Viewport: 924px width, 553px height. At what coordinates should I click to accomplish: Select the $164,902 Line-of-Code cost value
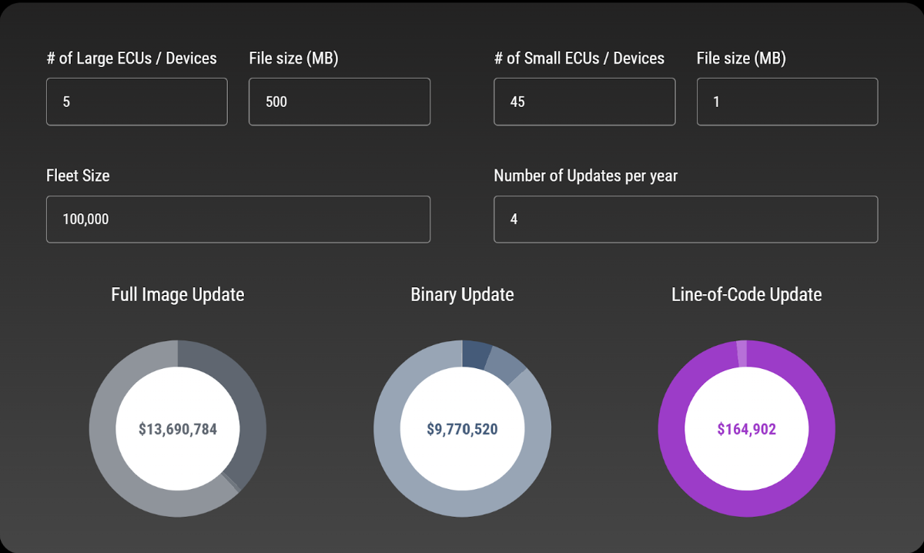coord(746,430)
